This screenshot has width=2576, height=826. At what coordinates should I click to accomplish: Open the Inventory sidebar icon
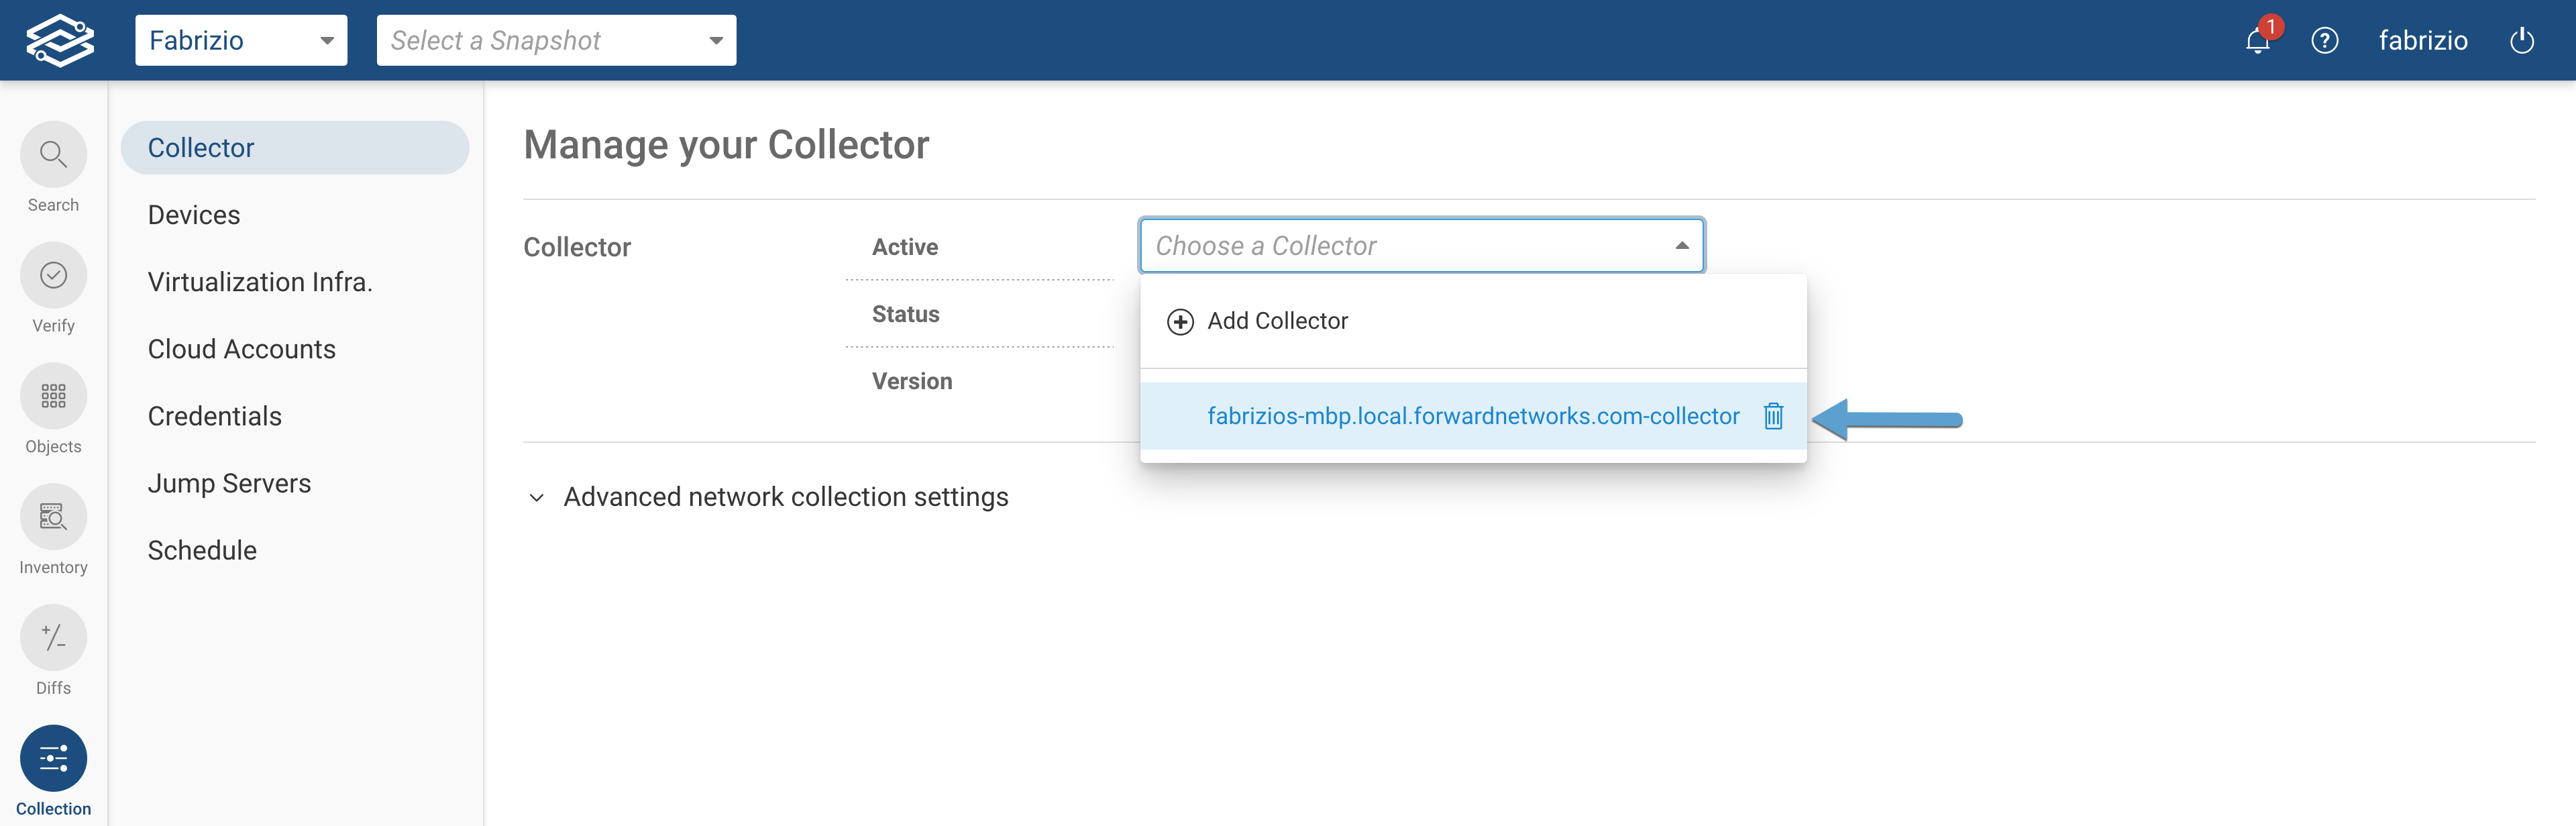pyautogui.click(x=53, y=517)
